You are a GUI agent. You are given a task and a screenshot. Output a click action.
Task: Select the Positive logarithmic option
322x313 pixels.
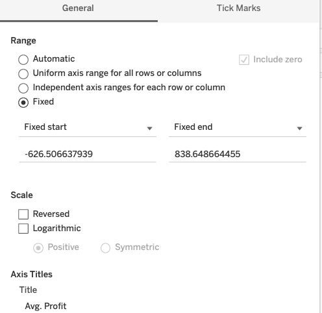pos(38,247)
